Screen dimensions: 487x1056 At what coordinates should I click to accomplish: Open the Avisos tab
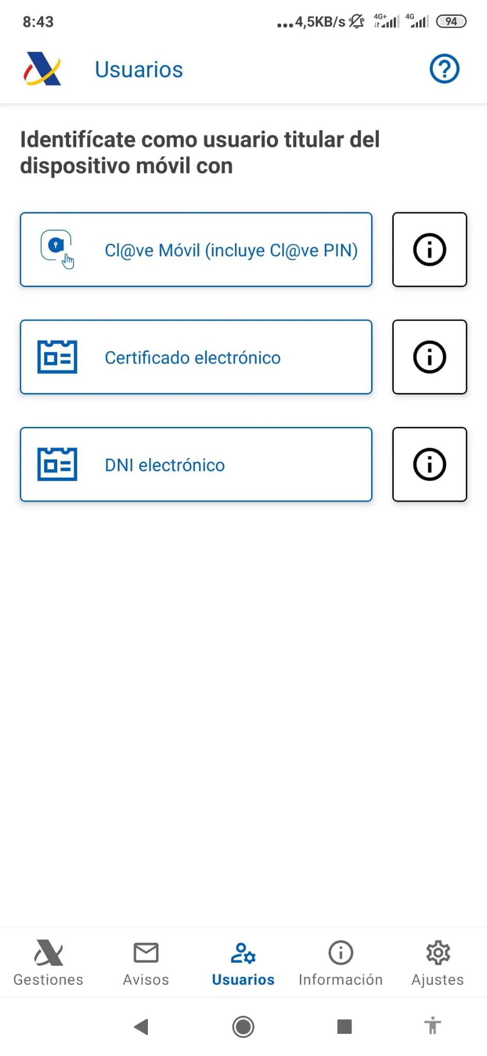[x=146, y=962]
